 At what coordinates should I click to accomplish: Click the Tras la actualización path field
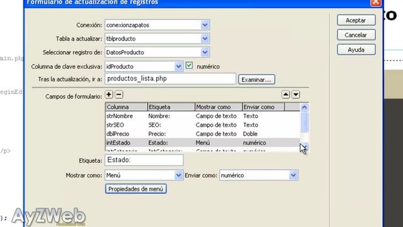click(170, 79)
